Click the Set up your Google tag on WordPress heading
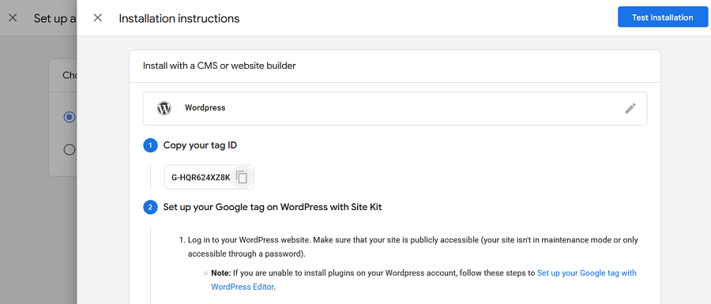 tap(273, 208)
